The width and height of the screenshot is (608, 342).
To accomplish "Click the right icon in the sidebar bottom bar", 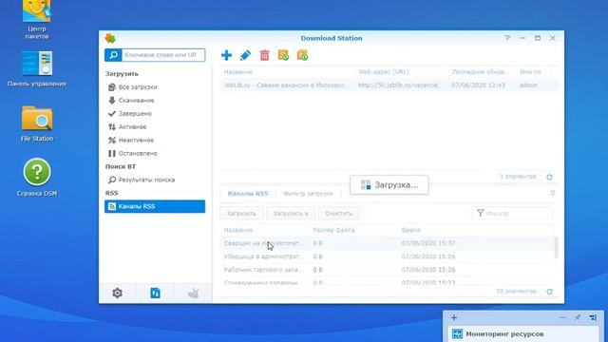I will (193, 294).
